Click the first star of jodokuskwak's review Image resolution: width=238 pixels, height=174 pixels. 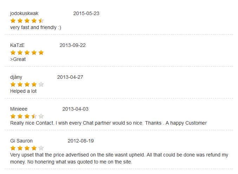coord(13,21)
